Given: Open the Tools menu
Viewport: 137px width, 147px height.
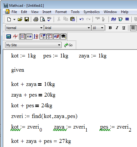Looking at the screenshot, I should 75,12.
